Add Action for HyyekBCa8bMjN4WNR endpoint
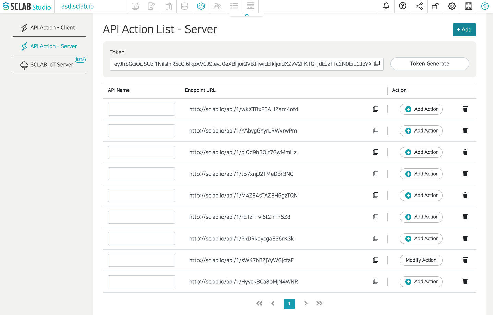493x315 pixels. click(421, 282)
